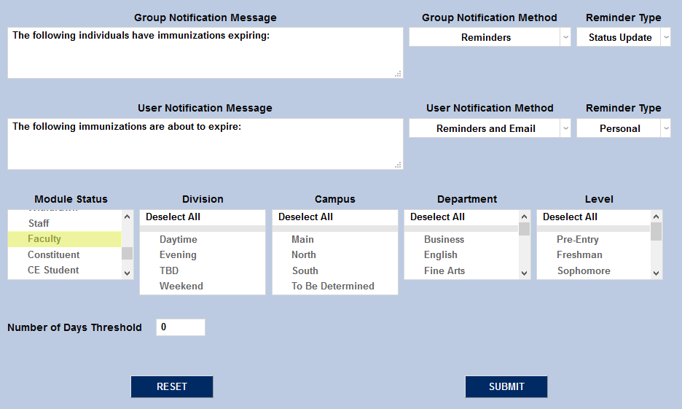Select Freshman level
Viewport: 682px width, 409px height.
[594, 255]
